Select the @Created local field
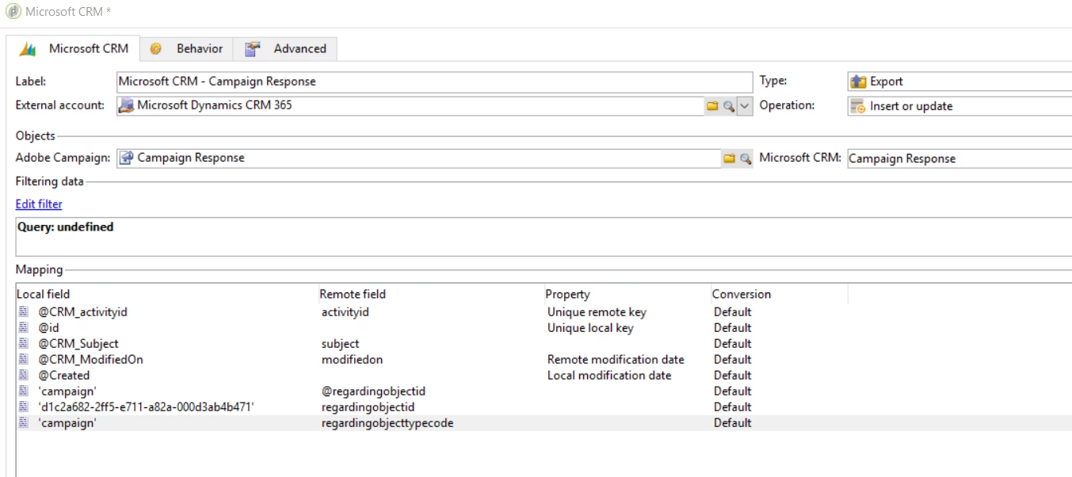The height and width of the screenshot is (477, 1072). tap(64, 376)
